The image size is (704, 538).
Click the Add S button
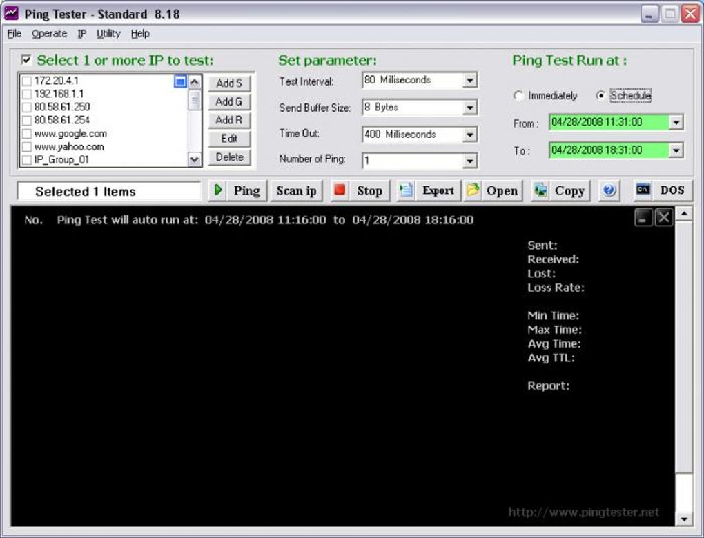(229, 83)
